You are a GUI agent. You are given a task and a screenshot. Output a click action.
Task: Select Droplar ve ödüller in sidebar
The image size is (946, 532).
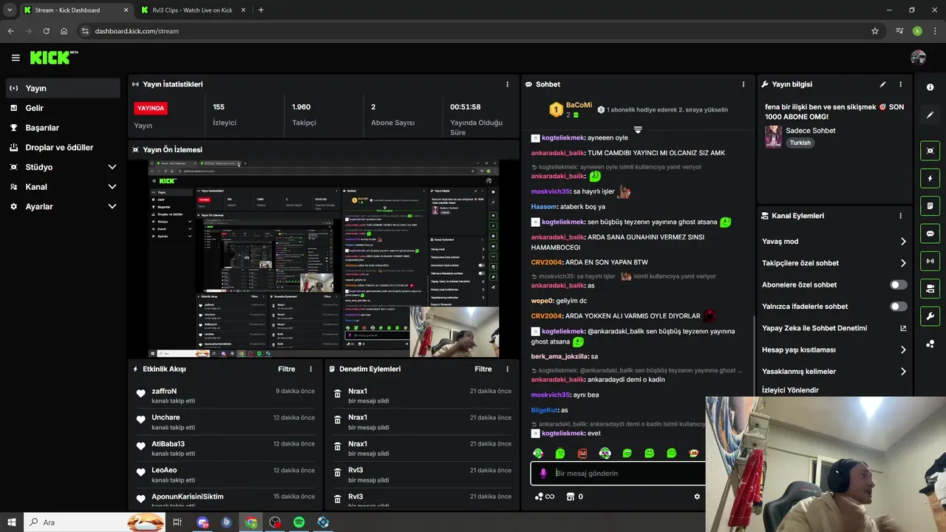(x=63, y=147)
